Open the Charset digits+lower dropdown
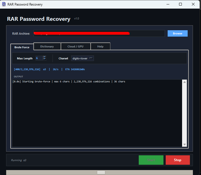This screenshot has width=201, height=175. 82,58
